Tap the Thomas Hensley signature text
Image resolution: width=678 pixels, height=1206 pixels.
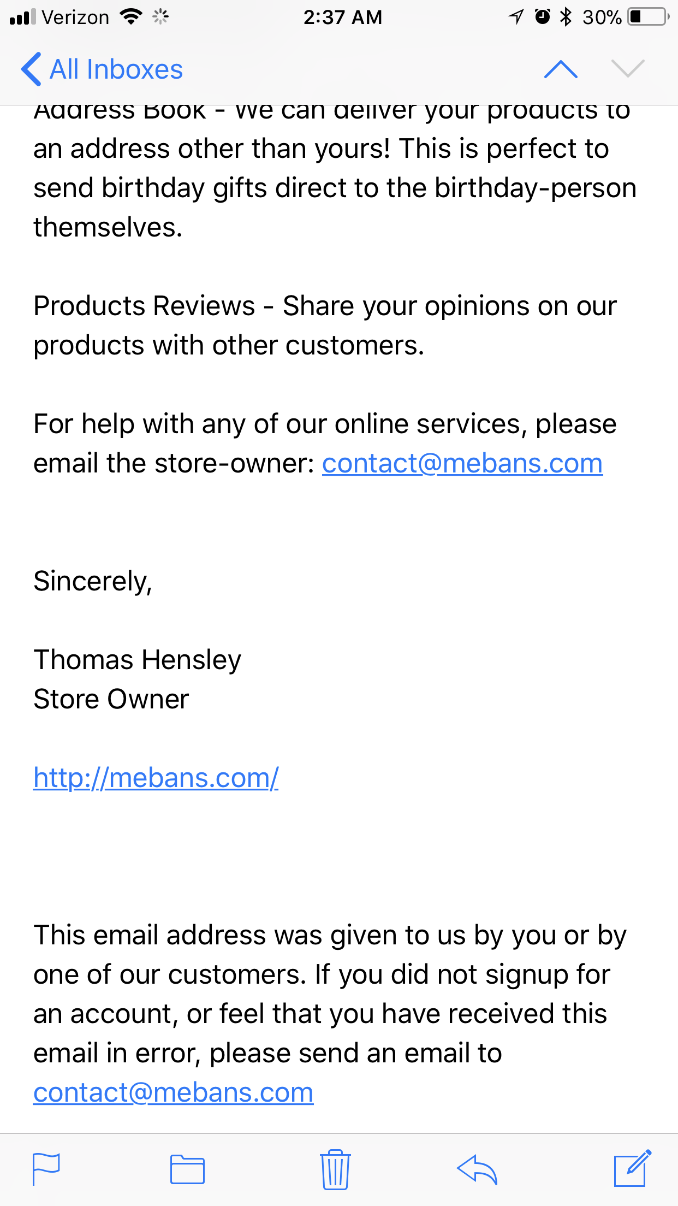(x=138, y=660)
